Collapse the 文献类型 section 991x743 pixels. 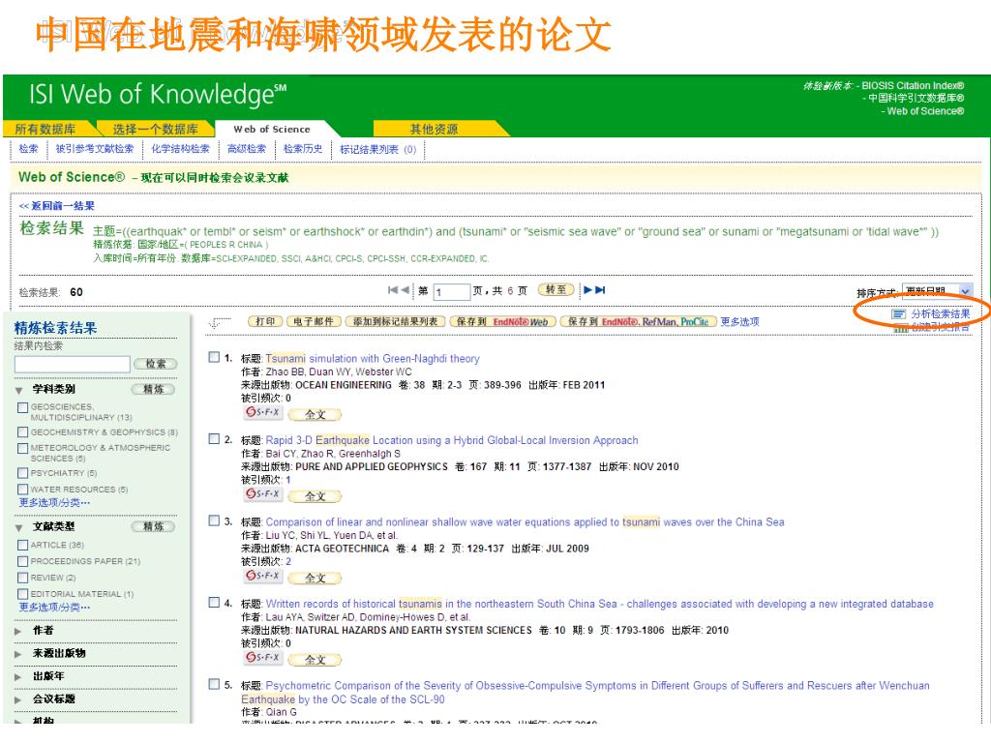pyautogui.click(x=19, y=527)
